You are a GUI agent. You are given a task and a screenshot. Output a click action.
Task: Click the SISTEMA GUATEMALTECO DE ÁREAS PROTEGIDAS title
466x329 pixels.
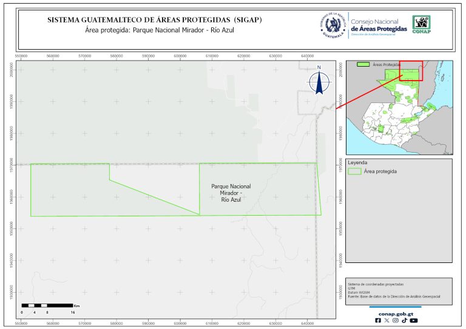click(x=155, y=20)
